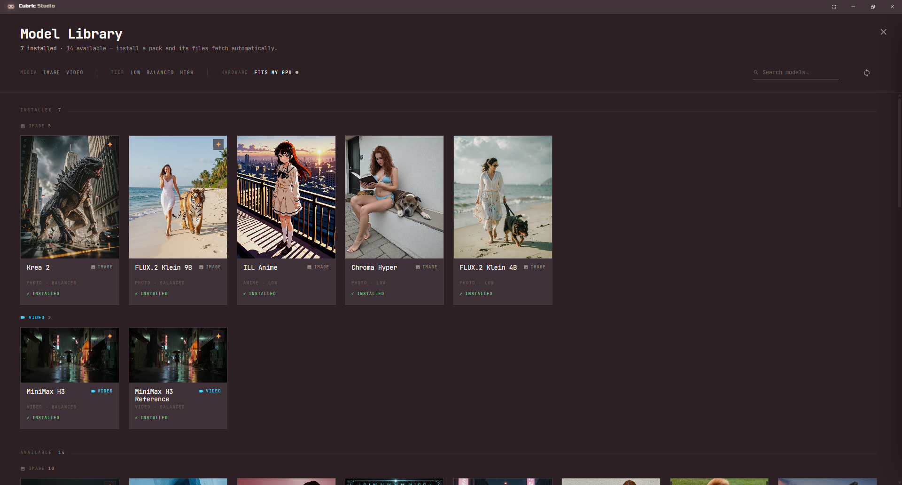Select the BALANCED tier filter

tap(160, 72)
